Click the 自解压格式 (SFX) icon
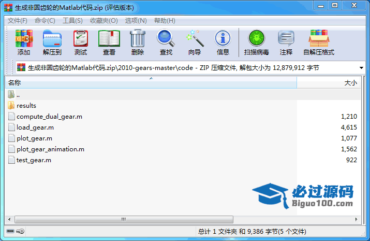Screen dimensions: 370x241 point(319,42)
